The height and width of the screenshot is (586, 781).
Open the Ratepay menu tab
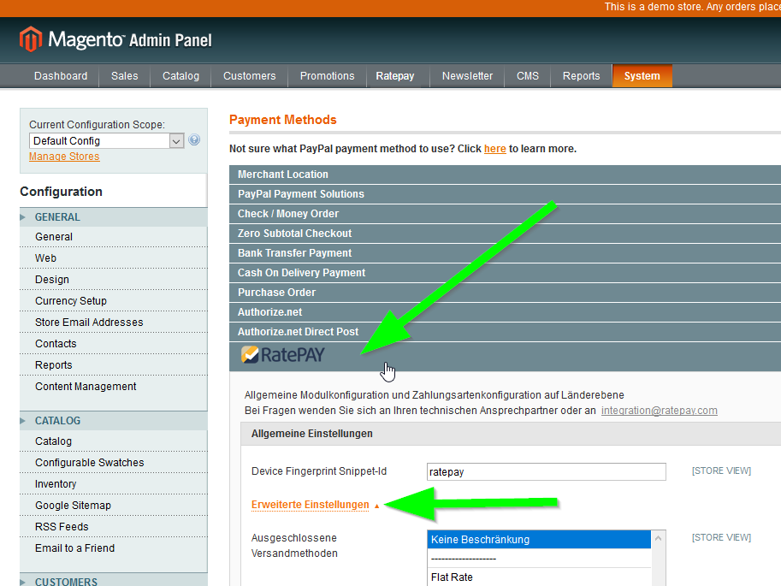[394, 76]
